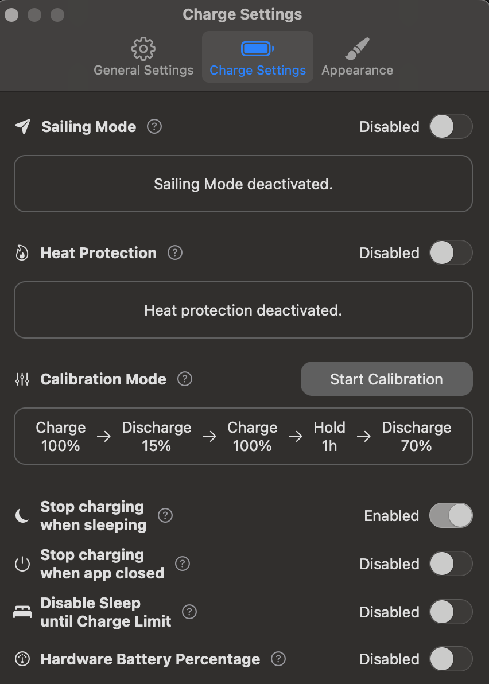The height and width of the screenshot is (684, 489).
Task: Click the Sailing Mode paper plane icon
Action: pyautogui.click(x=23, y=126)
